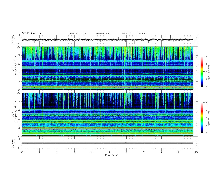Select the "Time (min)" x-axis label
Viewport: 221px width, 171px height.
pos(112,155)
